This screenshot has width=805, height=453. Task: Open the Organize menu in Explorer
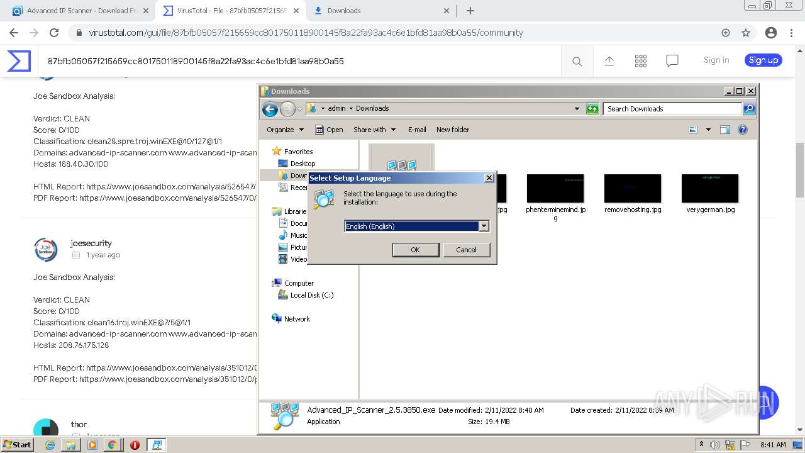click(285, 130)
